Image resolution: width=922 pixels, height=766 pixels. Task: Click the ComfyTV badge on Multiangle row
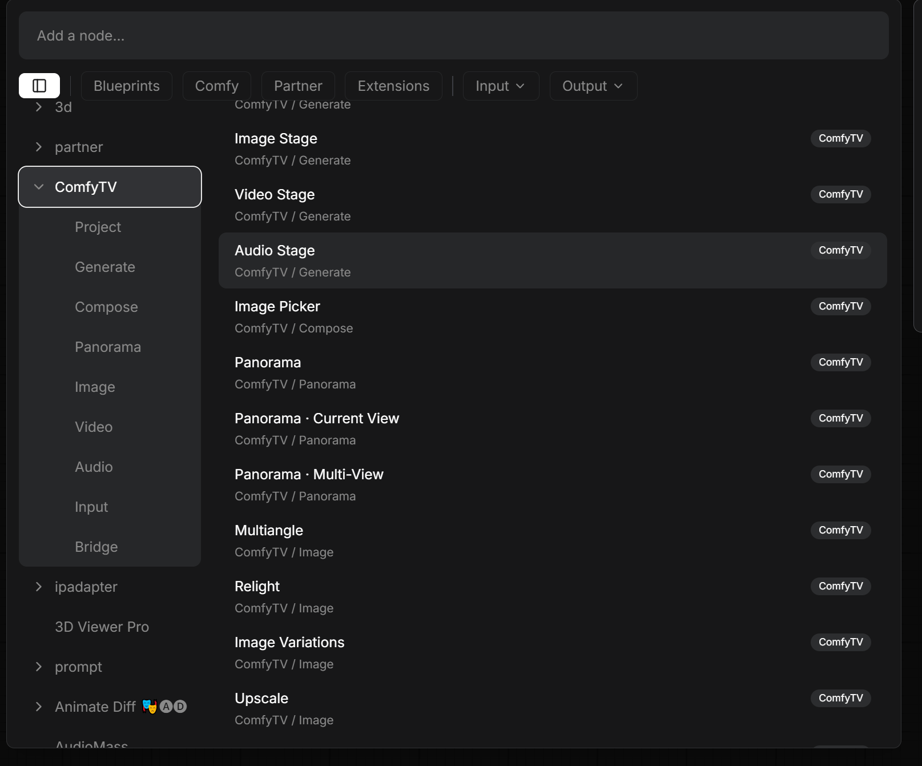pos(840,530)
